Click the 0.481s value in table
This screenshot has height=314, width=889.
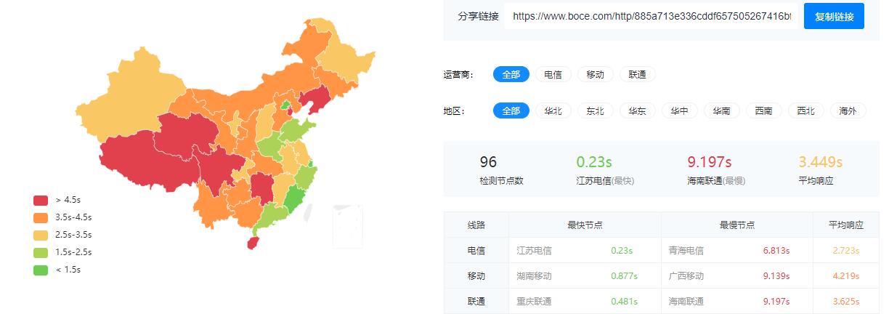(624, 301)
